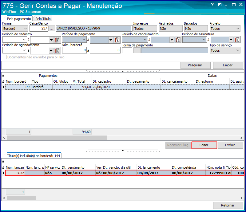The height and width of the screenshot is (212, 246).
Task: Open column menu icon beside Núm. lançam
Action: pyautogui.click(x=3, y=167)
